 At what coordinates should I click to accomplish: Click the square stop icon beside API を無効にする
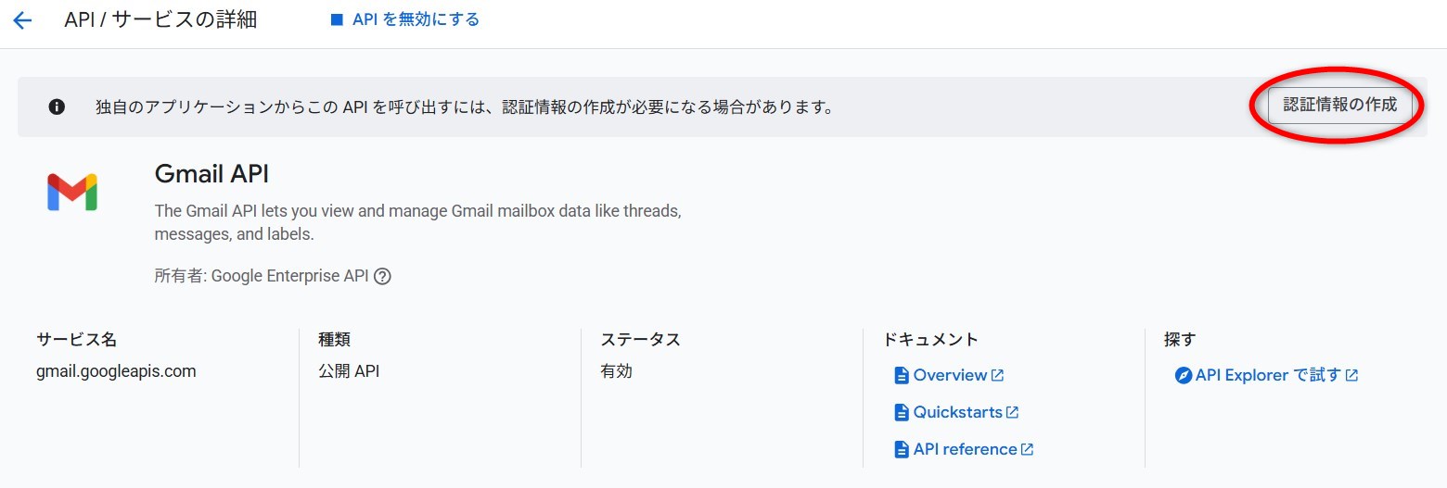[337, 20]
